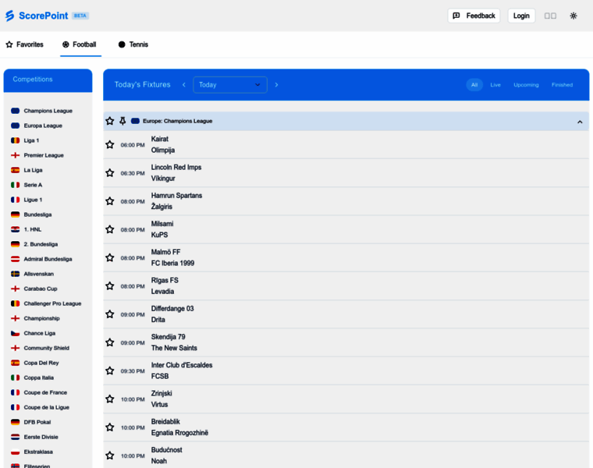Open the Feedback button

(x=474, y=16)
